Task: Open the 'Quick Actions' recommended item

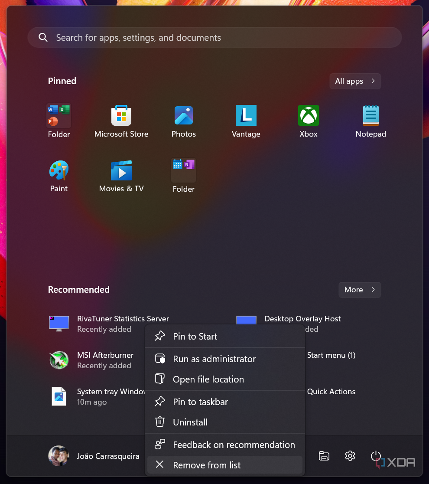Action: 331,392
